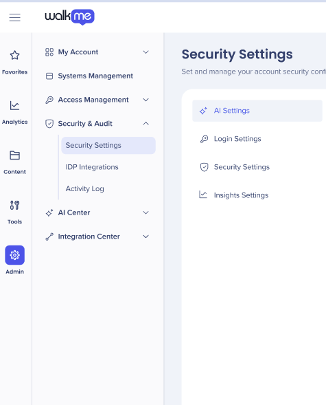Screen dimensions: 326x405
Task: Open Analytics chart icon
Action: pyautogui.click(x=14, y=105)
